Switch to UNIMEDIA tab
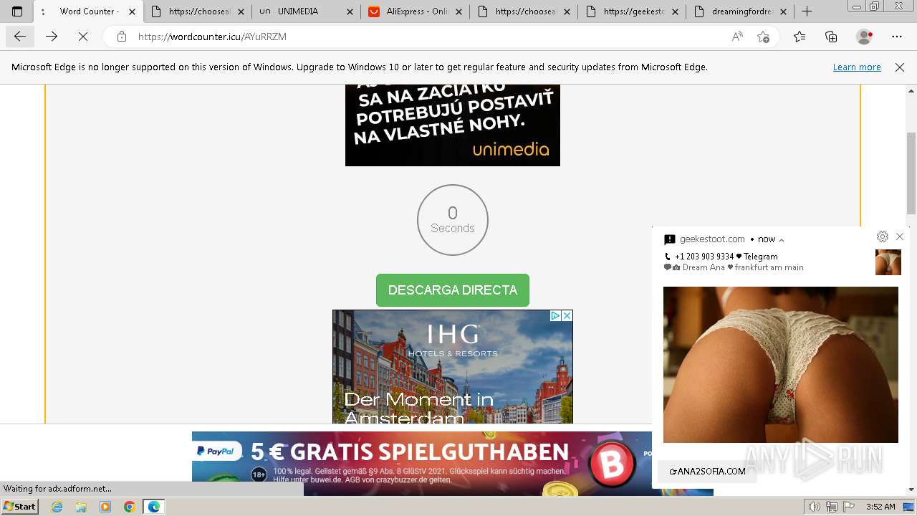Viewport: 917px width, 516px height. (306, 11)
